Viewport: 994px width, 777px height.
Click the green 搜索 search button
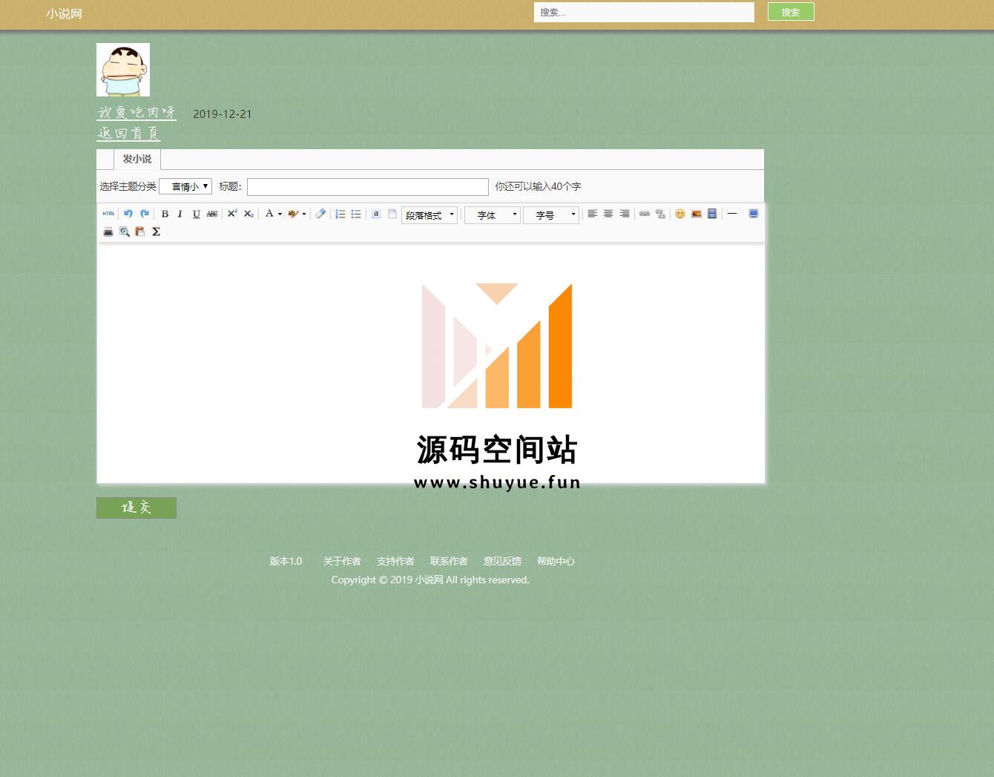(x=791, y=12)
